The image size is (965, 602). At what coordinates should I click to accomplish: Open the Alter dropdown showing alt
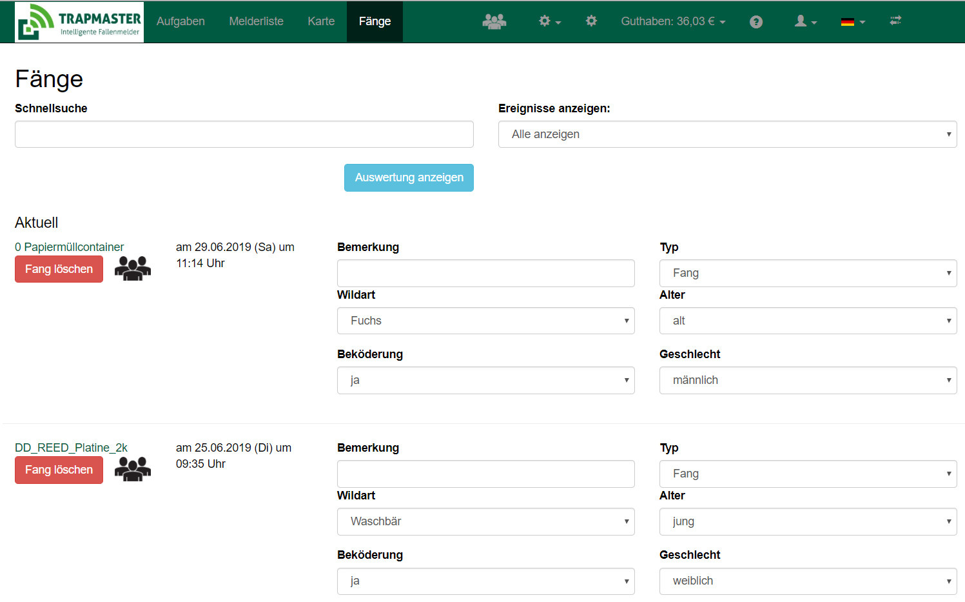pyautogui.click(x=808, y=321)
